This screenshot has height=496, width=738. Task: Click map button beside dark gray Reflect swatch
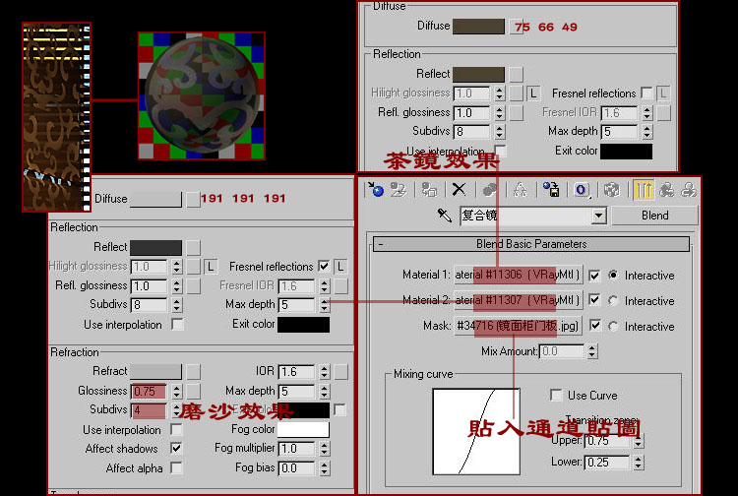click(193, 248)
